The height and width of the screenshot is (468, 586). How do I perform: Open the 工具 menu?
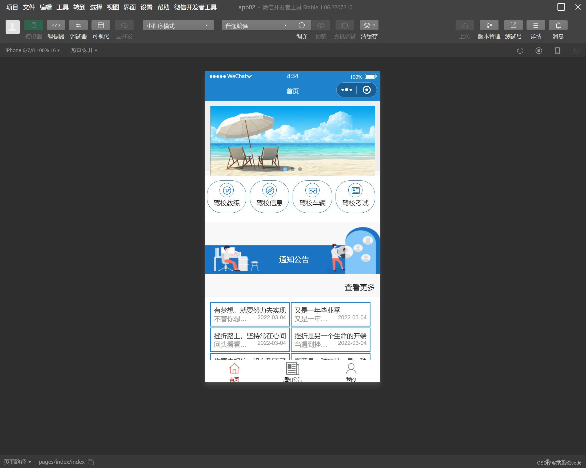[62, 7]
